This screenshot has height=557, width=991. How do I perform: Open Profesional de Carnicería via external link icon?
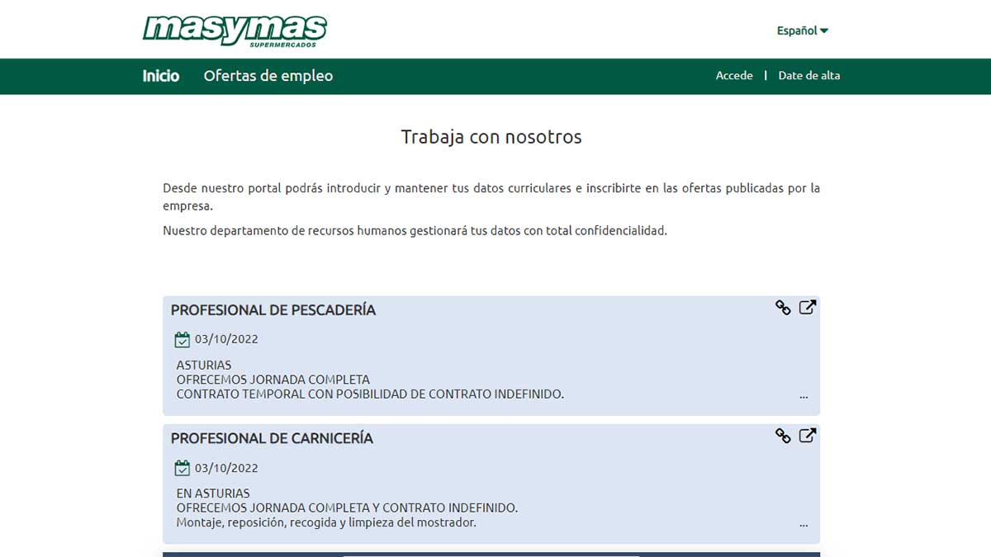pyautogui.click(x=807, y=435)
